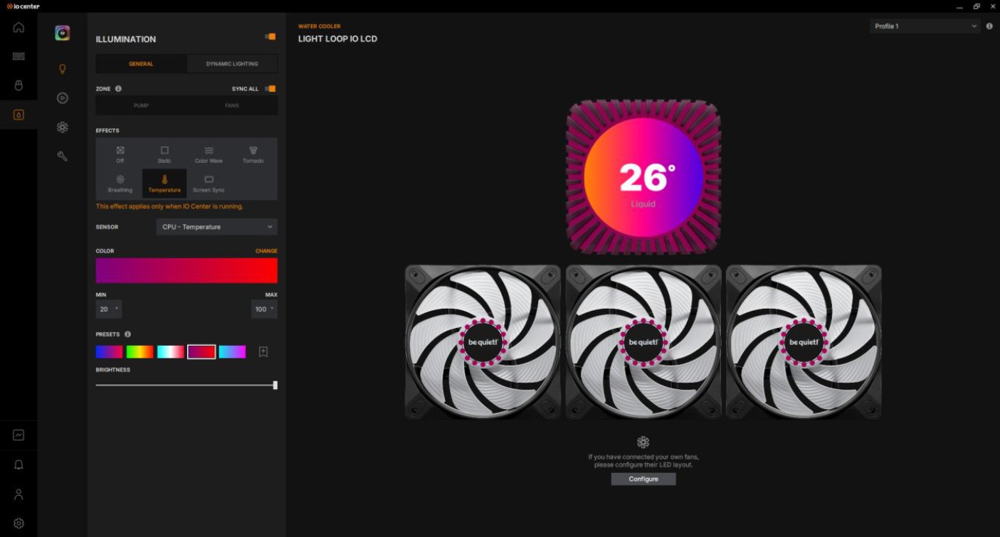Click the temperature color gradient bar
1000x537 pixels.
click(x=186, y=270)
